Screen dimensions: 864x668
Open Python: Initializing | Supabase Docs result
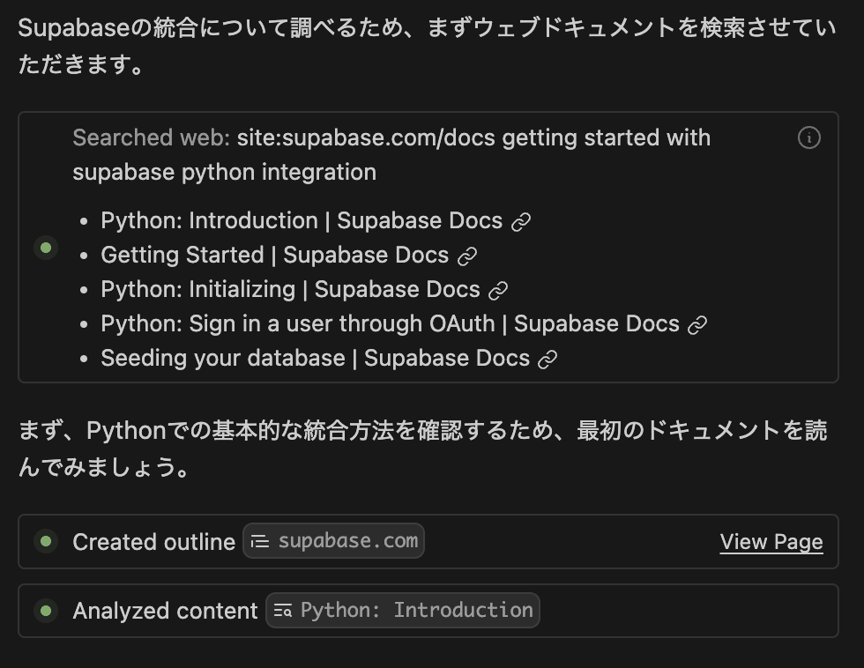[x=290, y=290]
